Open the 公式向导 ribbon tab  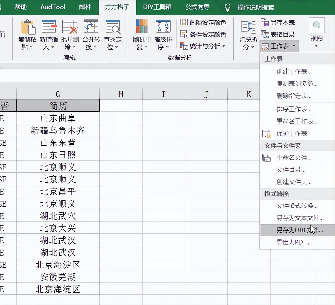tap(197, 7)
